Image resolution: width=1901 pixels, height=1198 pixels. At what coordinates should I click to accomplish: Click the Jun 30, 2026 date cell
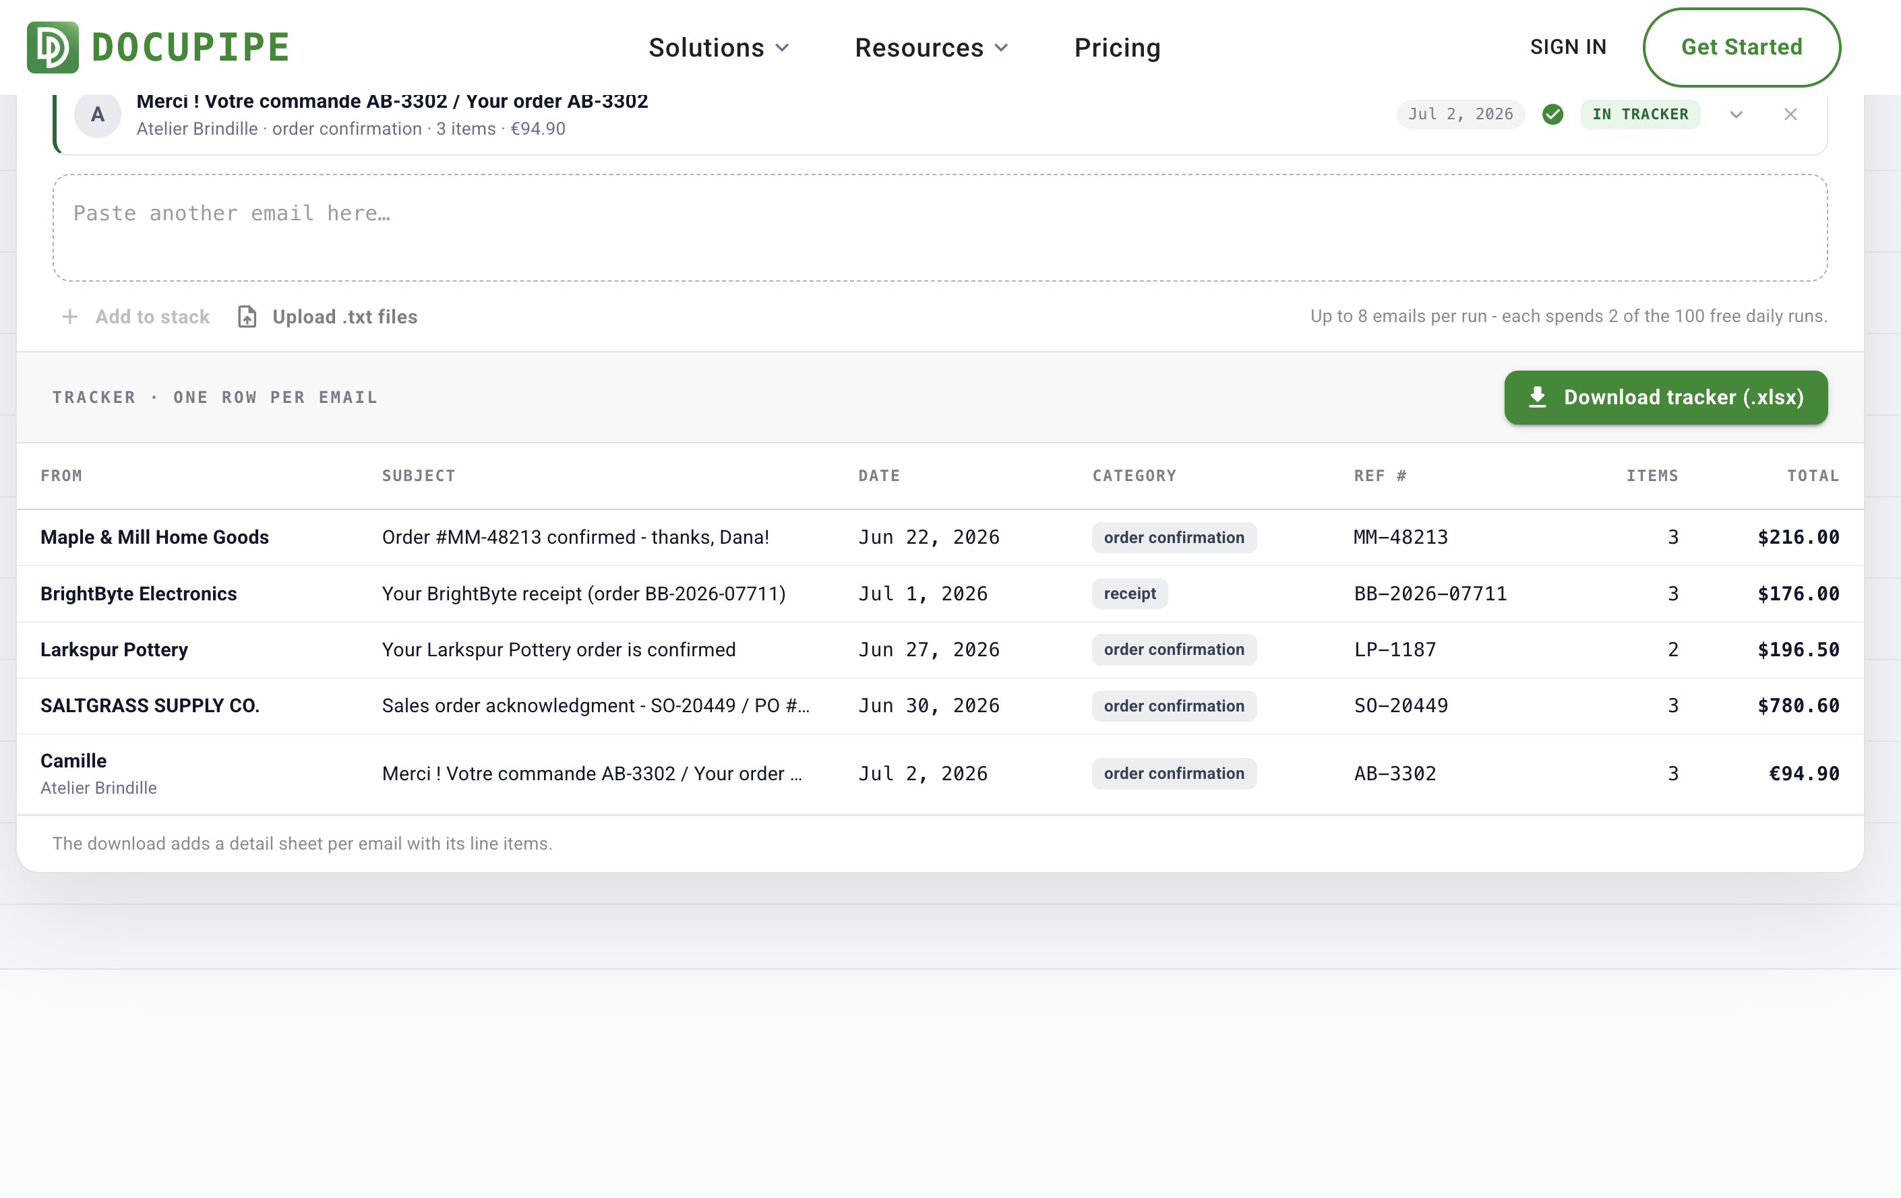click(x=928, y=705)
